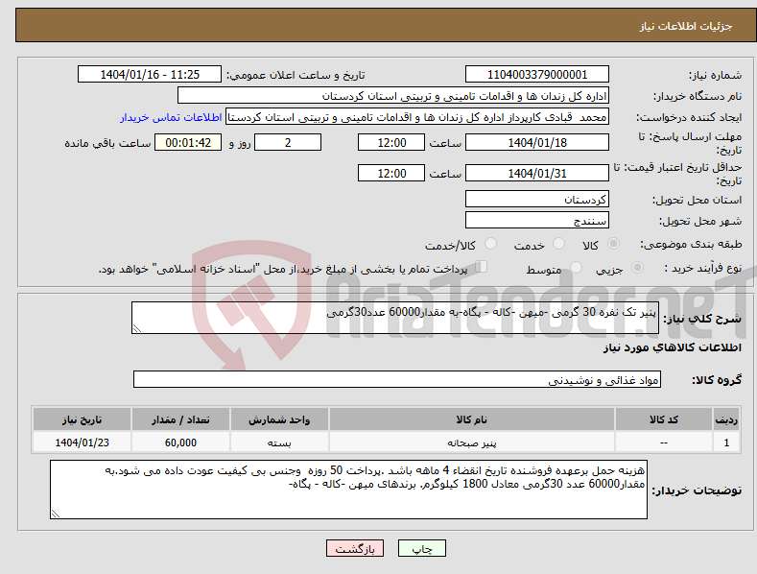Image resolution: width=757 pixels, height=574 pixels.
Task: Click the remaining time field 00:01:42
Action: pos(188,142)
